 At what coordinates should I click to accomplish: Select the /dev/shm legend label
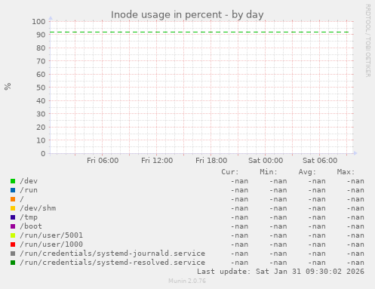38,208
